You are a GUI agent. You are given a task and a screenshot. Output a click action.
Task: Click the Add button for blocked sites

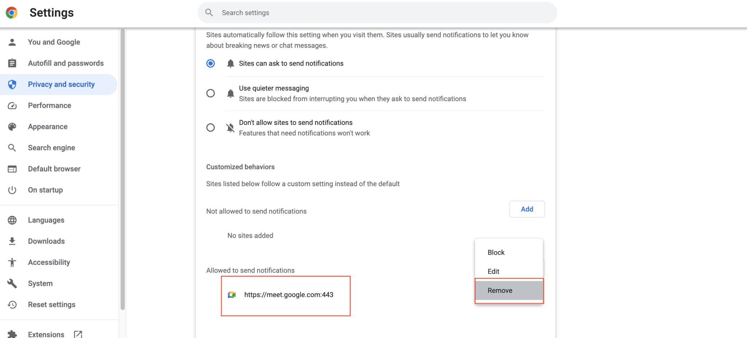pos(527,209)
